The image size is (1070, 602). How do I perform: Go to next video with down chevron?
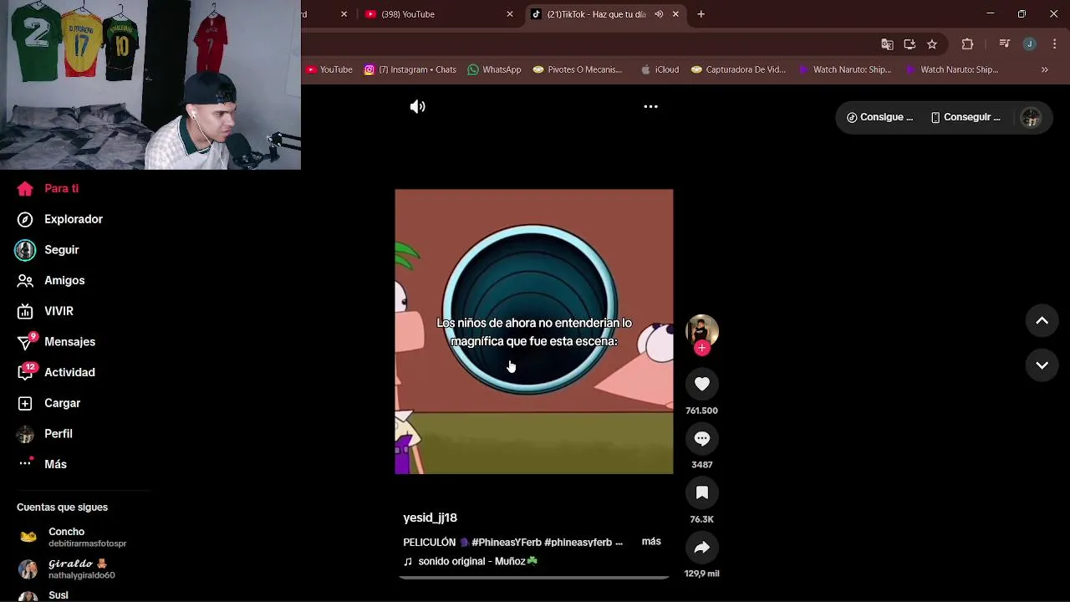1042,365
